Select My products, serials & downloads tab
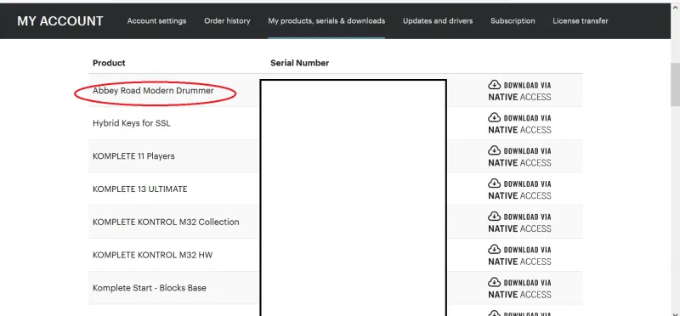This screenshot has width=680, height=316. [326, 20]
